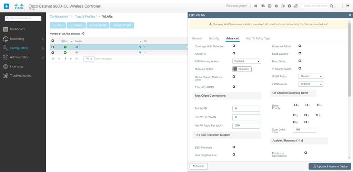
Task: Switch to the Security tab
Action: [x=214, y=39]
